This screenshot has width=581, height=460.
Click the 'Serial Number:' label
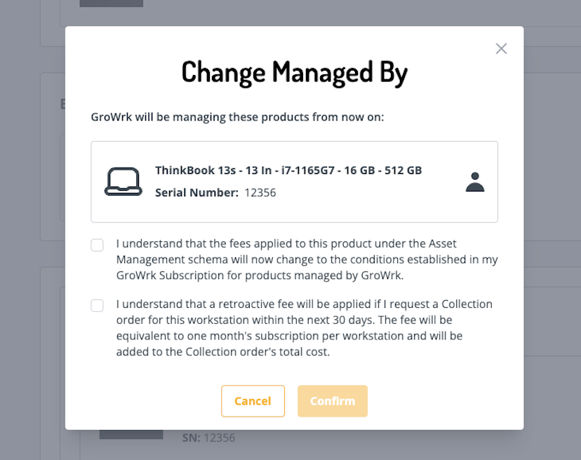(x=196, y=193)
